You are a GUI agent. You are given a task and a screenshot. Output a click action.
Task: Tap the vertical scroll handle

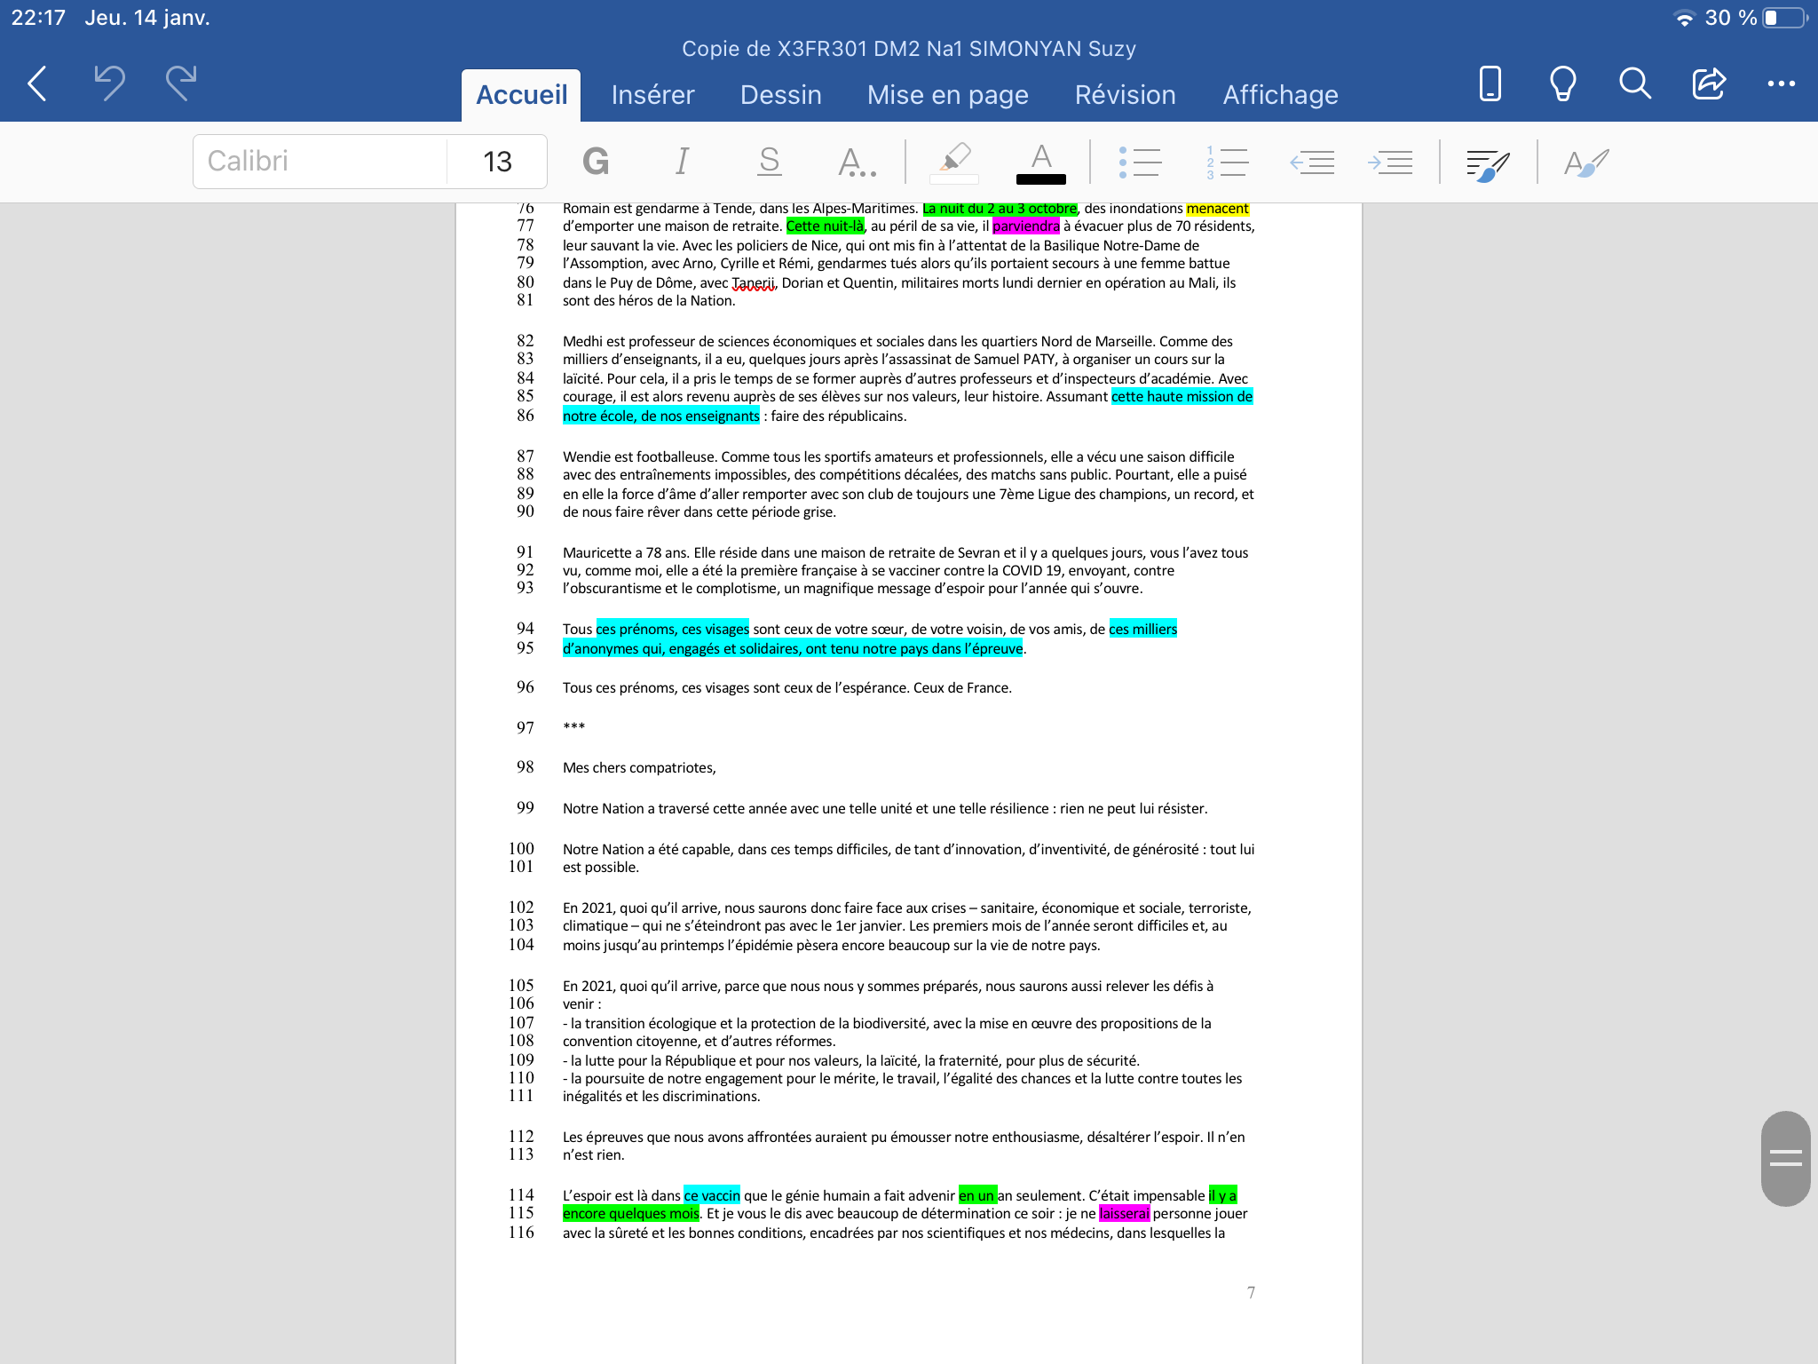click(x=1785, y=1157)
